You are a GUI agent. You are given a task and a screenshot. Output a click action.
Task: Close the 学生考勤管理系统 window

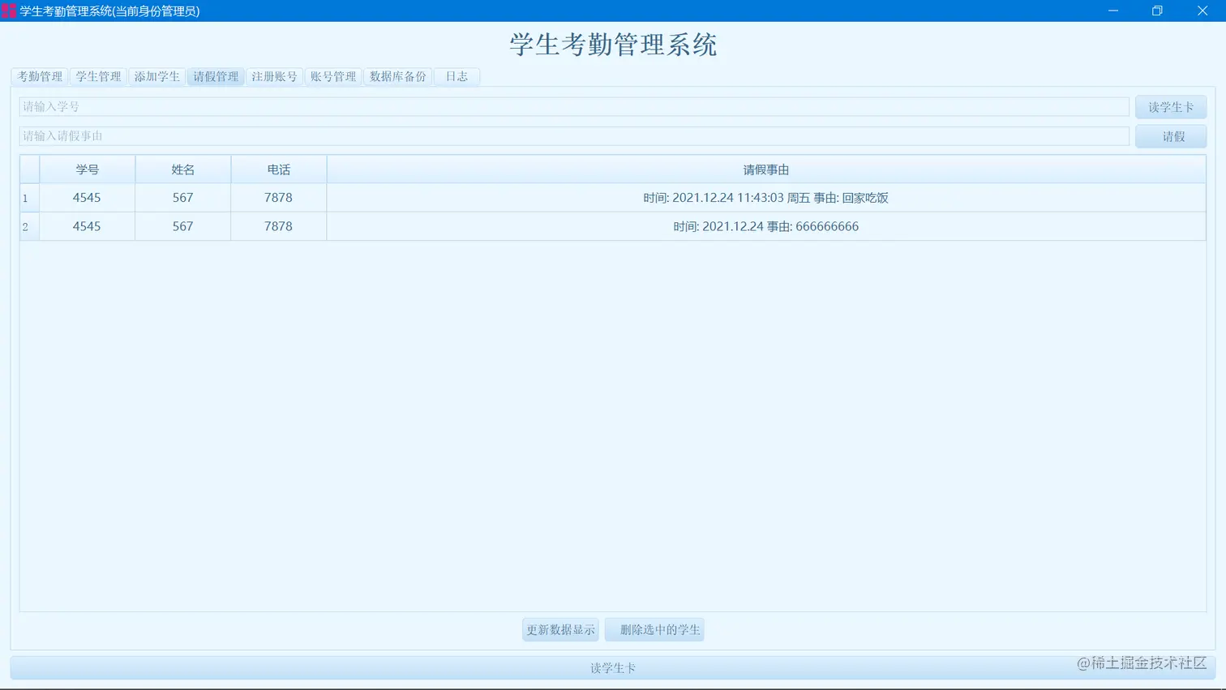pyautogui.click(x=1202, y=11)
